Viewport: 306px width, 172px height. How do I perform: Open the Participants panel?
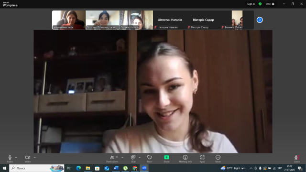pyautogui.click(x=112, y=159)
